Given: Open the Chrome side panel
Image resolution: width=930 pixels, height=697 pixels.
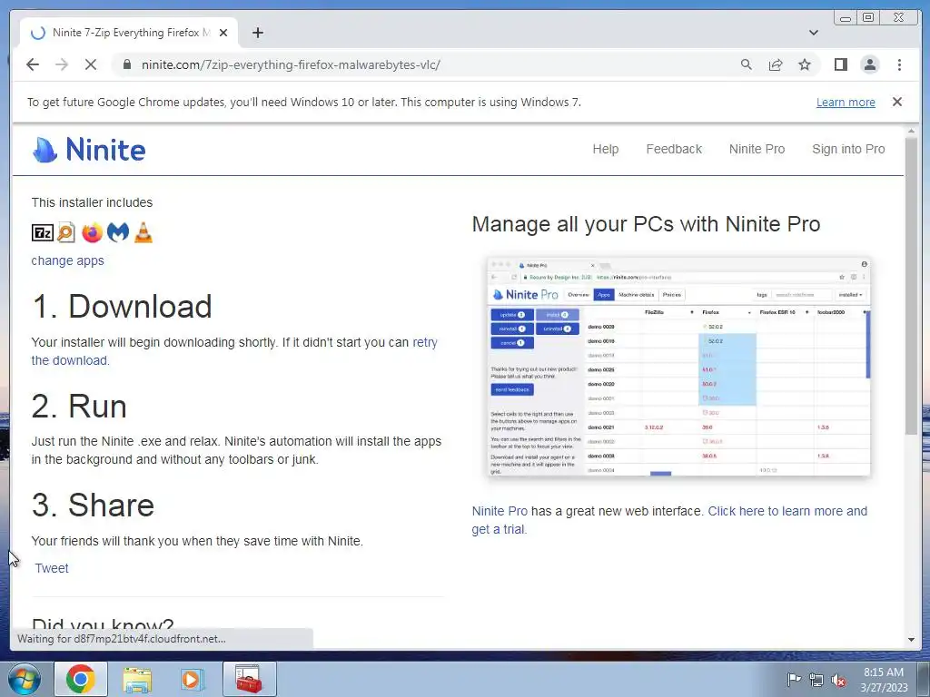Looking at the screenshot, I should 840,64.
